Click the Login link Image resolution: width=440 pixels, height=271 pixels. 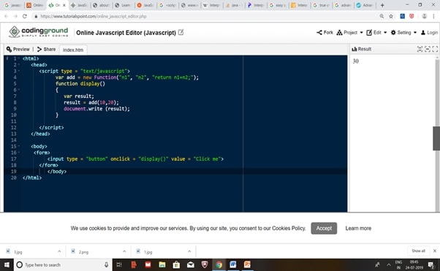point(429,33)
